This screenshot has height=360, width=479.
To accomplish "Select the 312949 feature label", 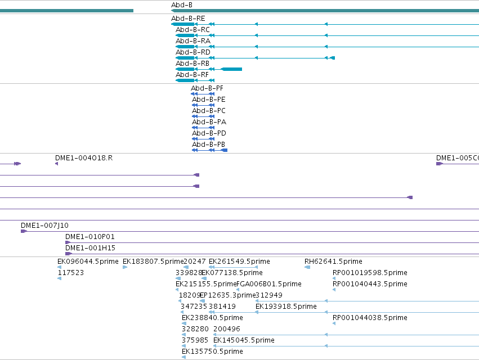I will pos(269,295).
